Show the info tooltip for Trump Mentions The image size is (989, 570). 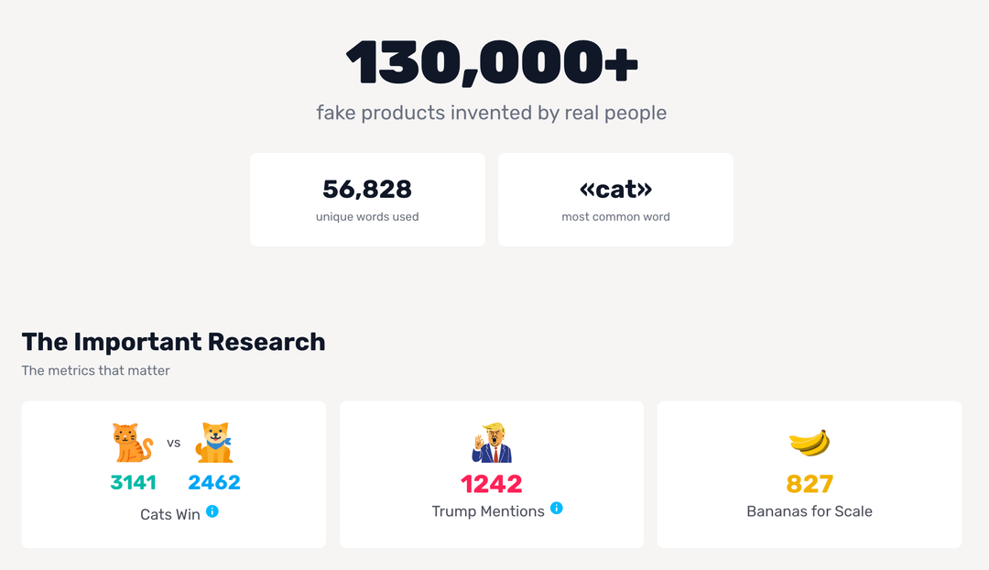[557, 508]
